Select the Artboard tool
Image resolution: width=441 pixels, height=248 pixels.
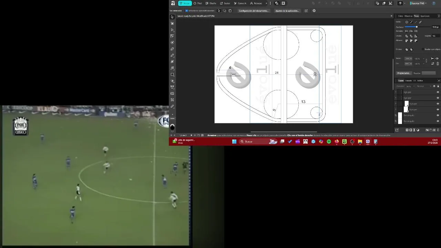pos(172,23)
